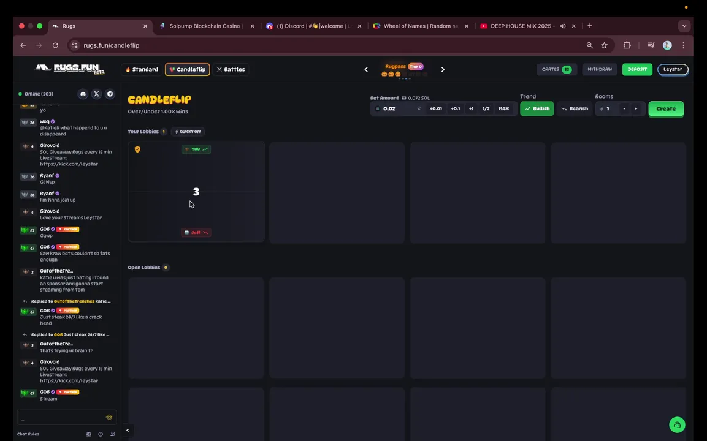Click the rightmost icon in chat footer
The height and width of the screenshot is (441, 707).
pyautogui.click(x=113, y=434)
